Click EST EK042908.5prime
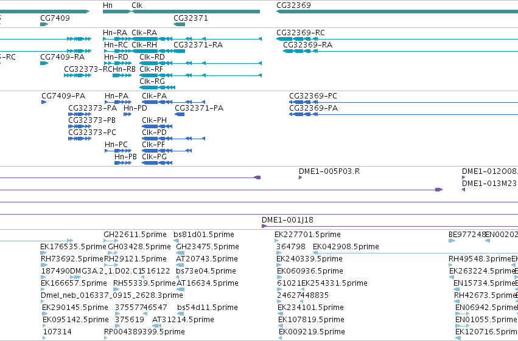Image resolution: width=518 pixels, height=341 pixels. pyautogui.click(x=346, y=247)
